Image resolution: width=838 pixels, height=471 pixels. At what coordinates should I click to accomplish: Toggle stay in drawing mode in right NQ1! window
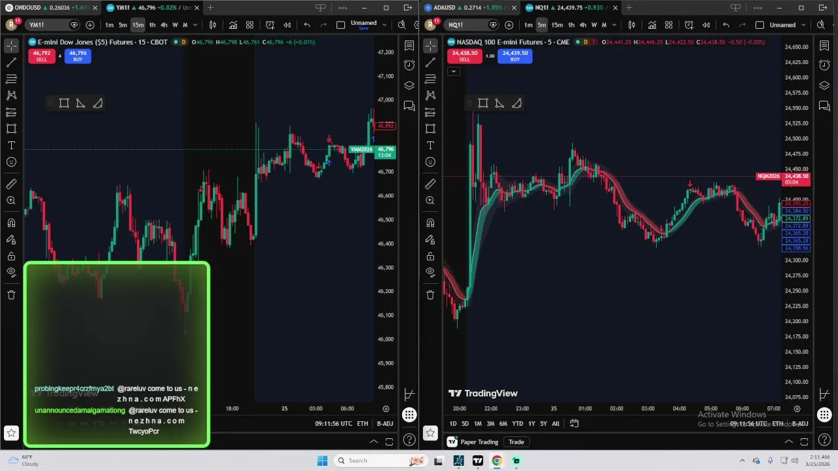pos(430,240)
